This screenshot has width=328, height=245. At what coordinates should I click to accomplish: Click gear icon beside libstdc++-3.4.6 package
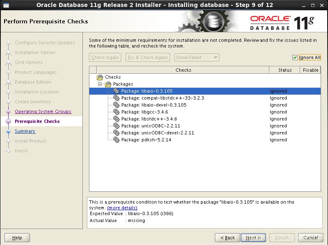116,119
